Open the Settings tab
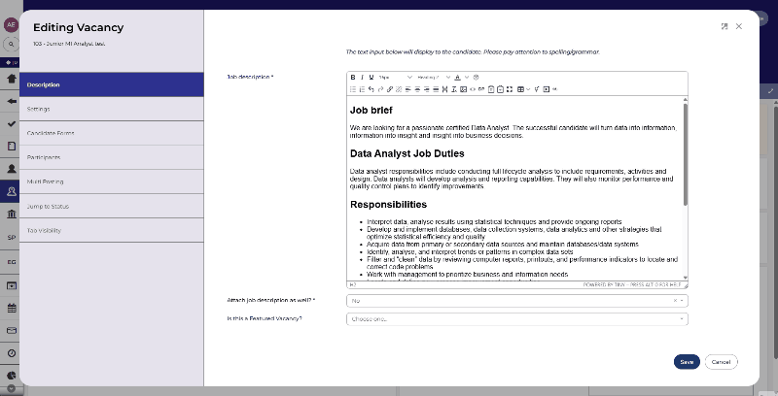778x396 pixels. 112,109
